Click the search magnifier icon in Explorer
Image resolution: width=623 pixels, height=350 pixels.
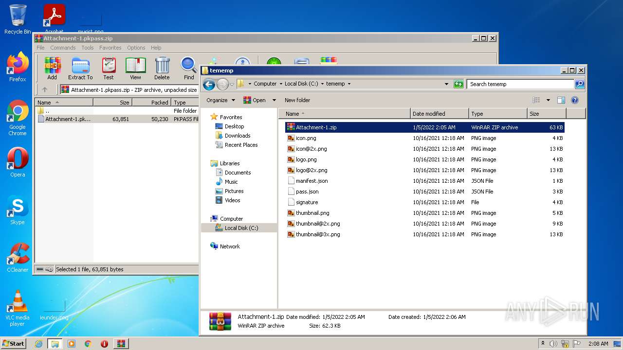coord(580,84)
